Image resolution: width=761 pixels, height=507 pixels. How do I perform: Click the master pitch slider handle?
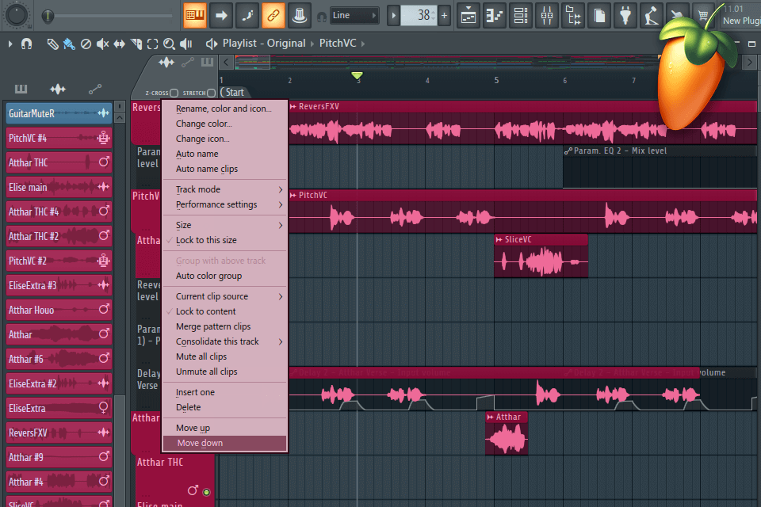click(x=48, y=16)
